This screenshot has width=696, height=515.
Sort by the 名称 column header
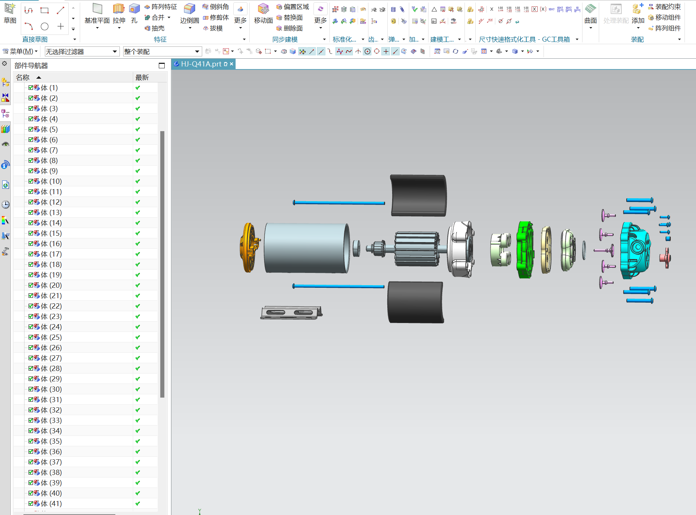click(73, 77)
